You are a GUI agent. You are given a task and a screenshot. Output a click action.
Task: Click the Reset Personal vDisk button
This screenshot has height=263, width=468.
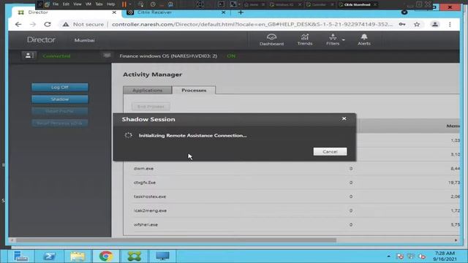click(x=60, y=123)
